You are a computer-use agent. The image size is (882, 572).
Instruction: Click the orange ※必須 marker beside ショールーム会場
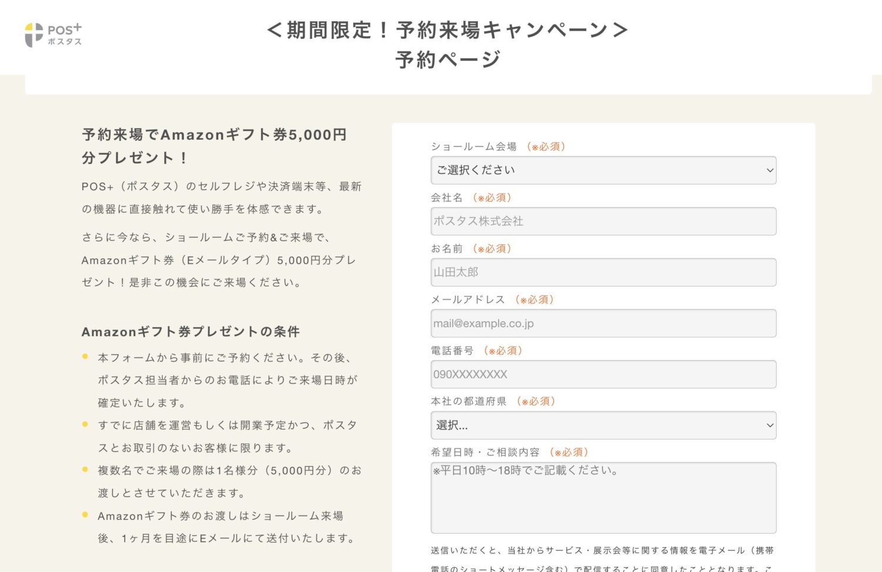pyautogui.click(x=546, y=147)
